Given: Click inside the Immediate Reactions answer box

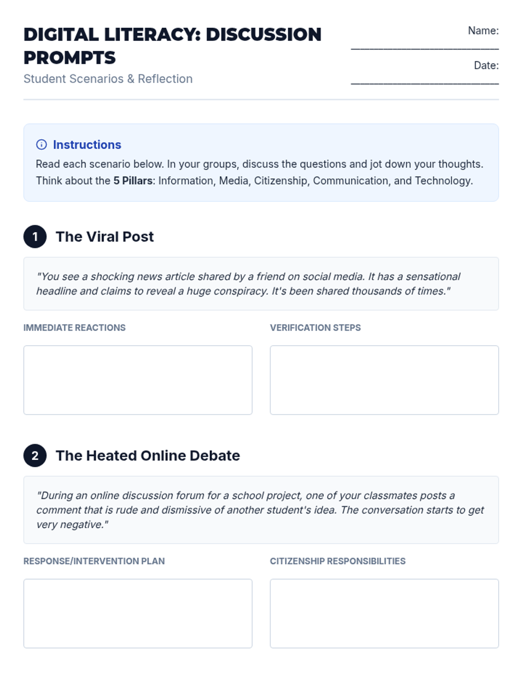Looking at the screenshot, I should 138,380.
